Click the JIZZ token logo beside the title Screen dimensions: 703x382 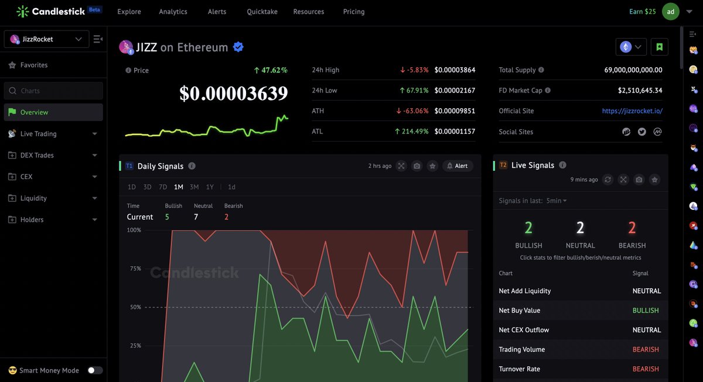[126, 47]
